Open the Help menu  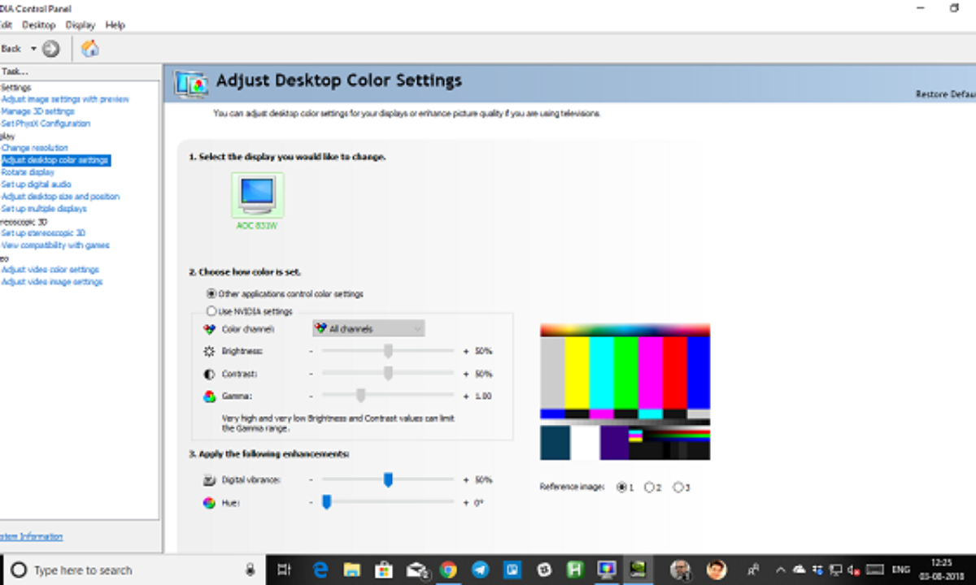pos(115,25)
